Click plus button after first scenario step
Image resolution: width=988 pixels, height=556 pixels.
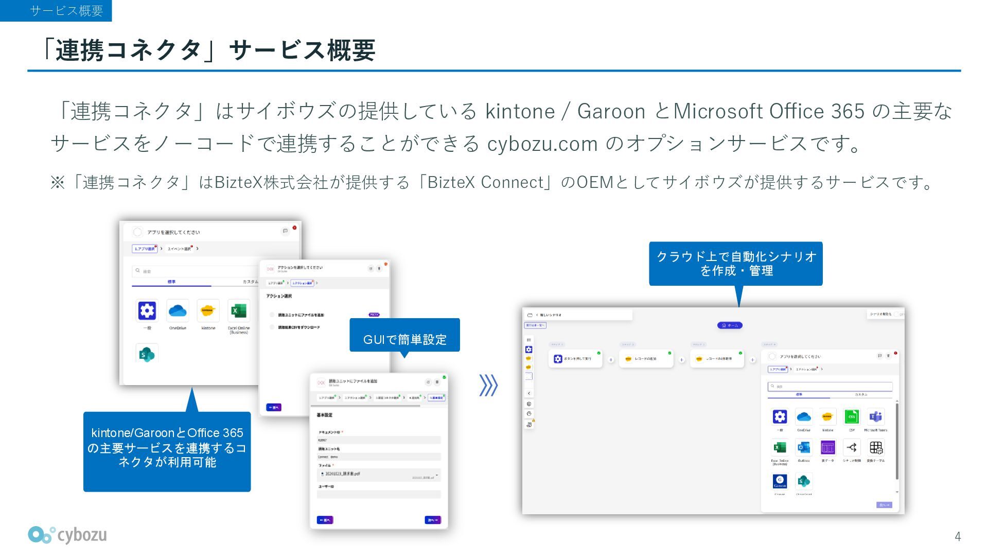click(611, 360)
